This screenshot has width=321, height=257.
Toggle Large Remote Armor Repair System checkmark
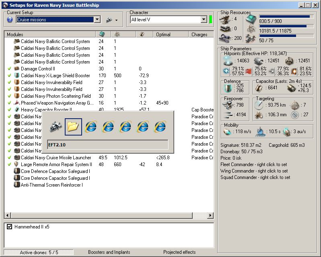9,164
